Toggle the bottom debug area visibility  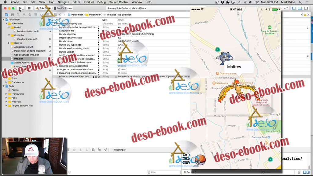click(x=300, y=8)
